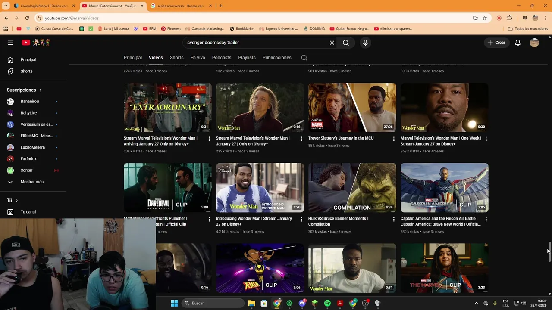Open options for Trevor Slattery's Journey video
Image resolution: width=552 pixels, height=310 pixels.
(394, 139)
